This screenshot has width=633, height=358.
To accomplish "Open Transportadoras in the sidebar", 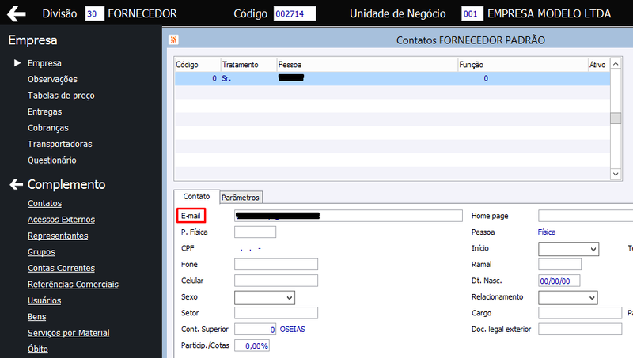I will click(60, 144).
